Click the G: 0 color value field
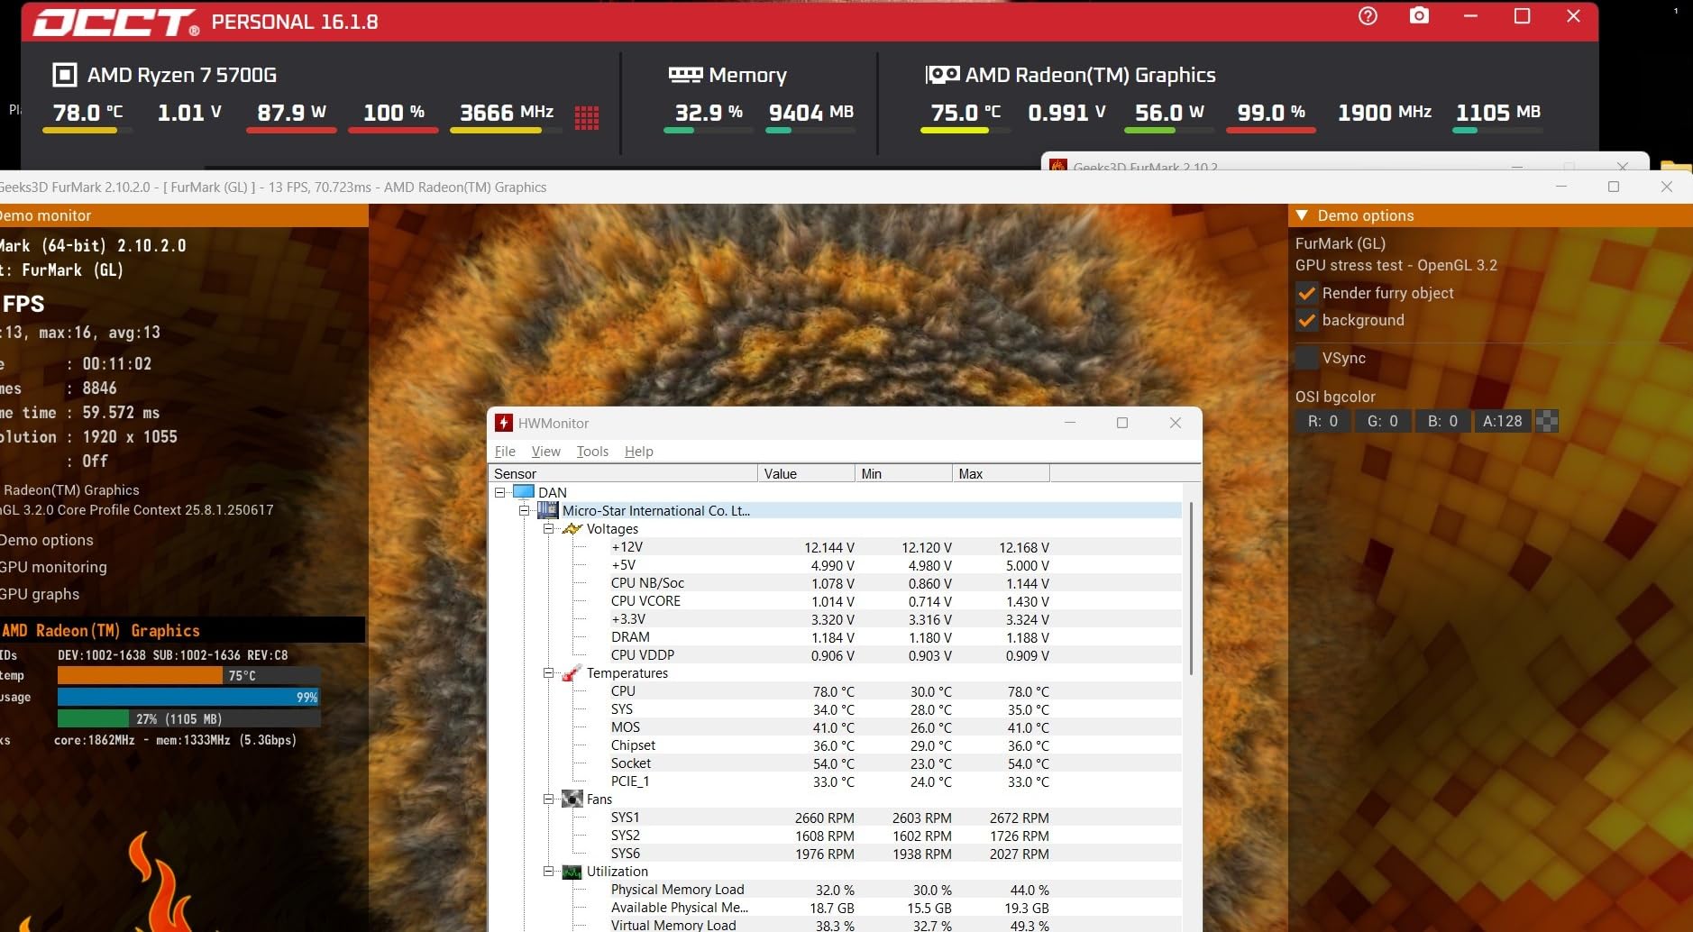 point(1382,421)
